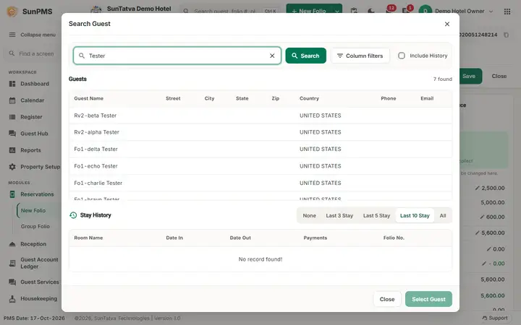Show Last 10 Stay history
This screenshot has height=325, width=521.
(x=415, y=215)
